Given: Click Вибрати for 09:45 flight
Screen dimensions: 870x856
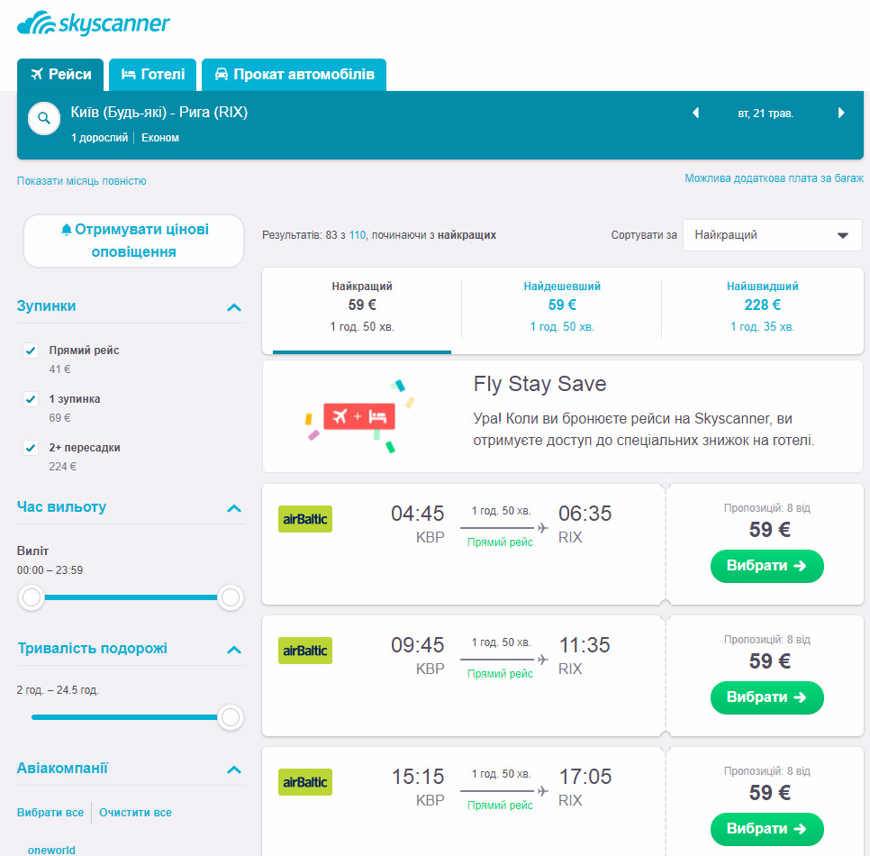Looking at the screenshot, I should (766, 697).
